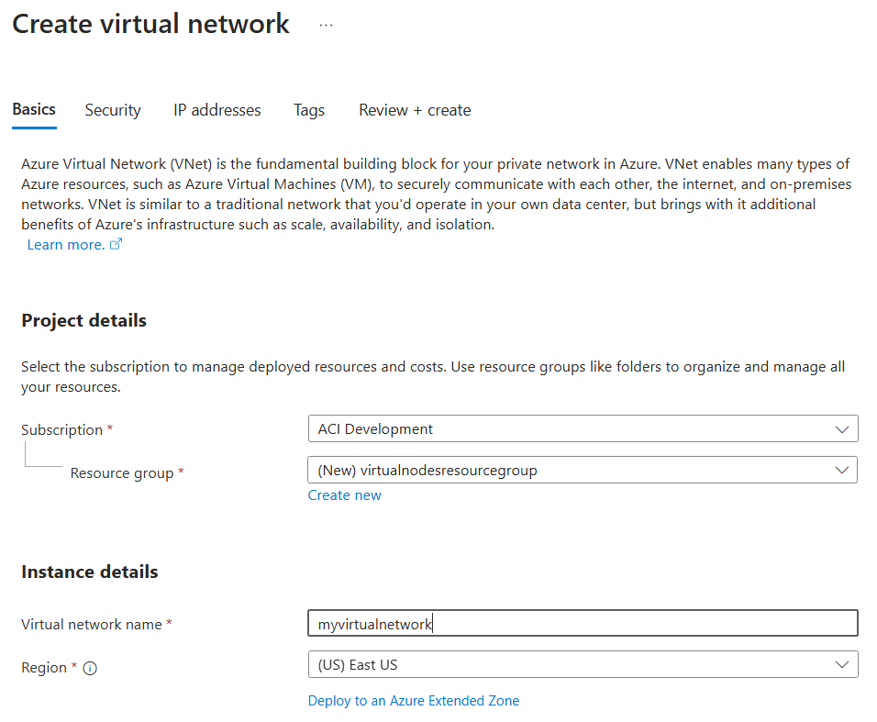Select Deploy to an Azure Extended Zone
This screenshot has height=722, width=877.
pos(413,700)
